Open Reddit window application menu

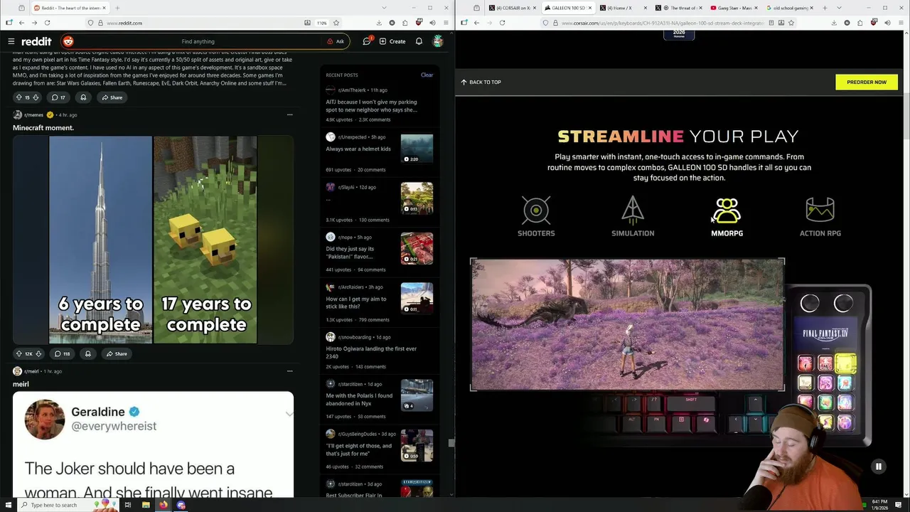coord(446,23)
